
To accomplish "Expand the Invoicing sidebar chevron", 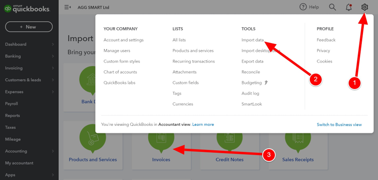I will tap(53, 68).
